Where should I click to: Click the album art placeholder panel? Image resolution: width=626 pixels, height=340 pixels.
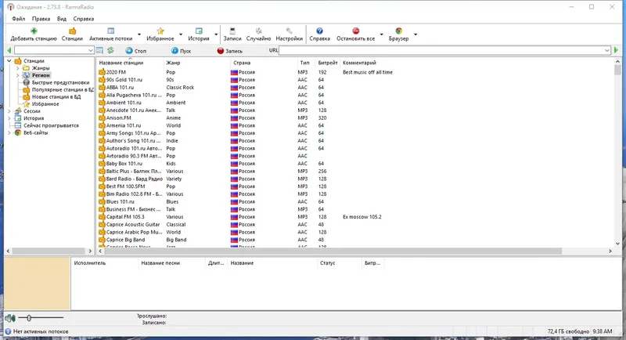tap(37, 284)
